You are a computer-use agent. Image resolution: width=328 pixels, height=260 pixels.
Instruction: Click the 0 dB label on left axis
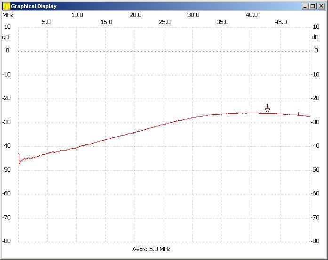coord(7,50)
